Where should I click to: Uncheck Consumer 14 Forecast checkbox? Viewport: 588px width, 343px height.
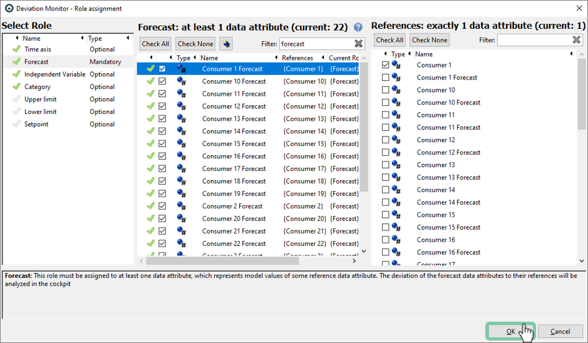pyautogui.click(x=162, y=131)
